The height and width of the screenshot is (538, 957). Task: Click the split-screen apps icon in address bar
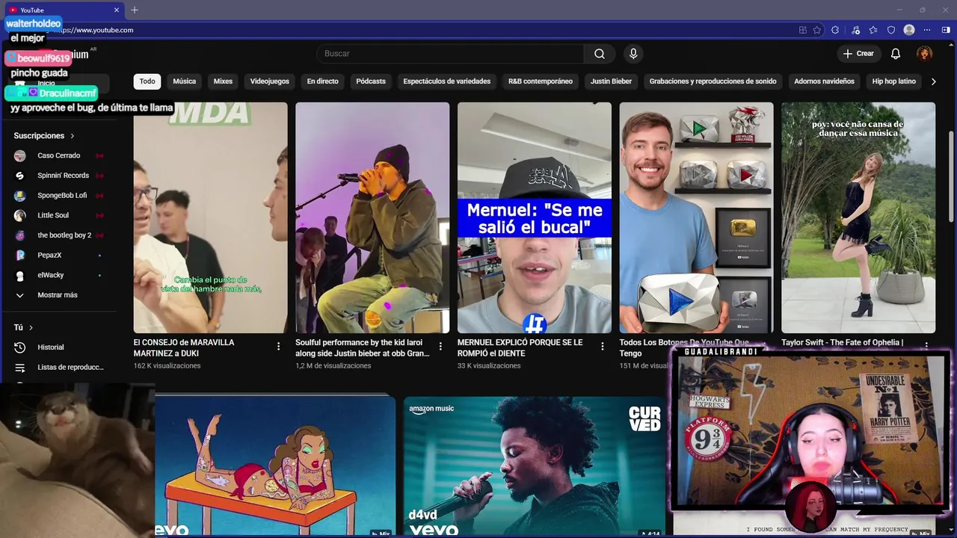pos(802,30)
